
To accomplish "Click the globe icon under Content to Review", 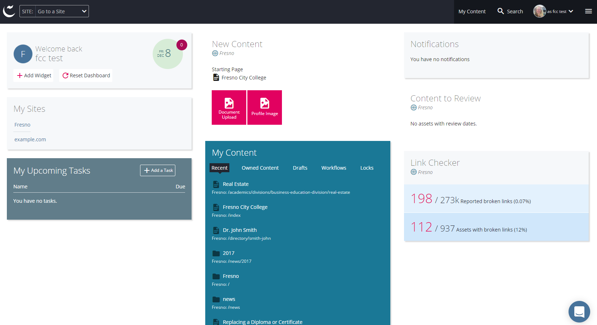I will [x=414, y=107].
